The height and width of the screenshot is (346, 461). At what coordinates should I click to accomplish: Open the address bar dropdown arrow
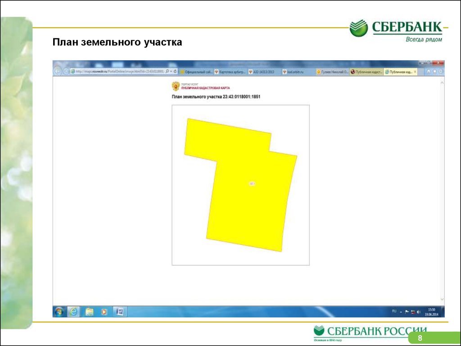tap(171, 72)
